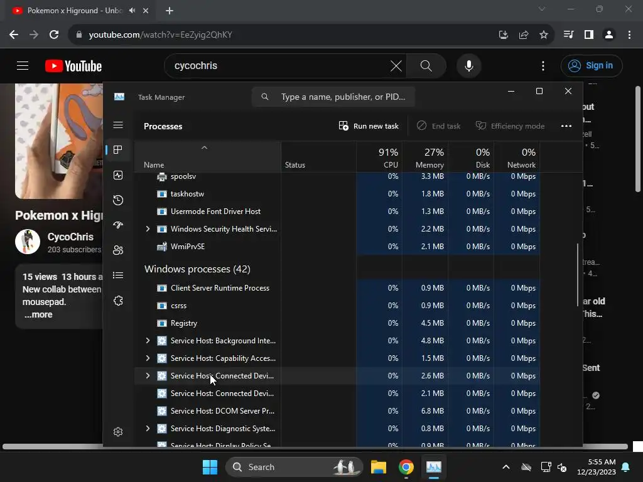The height and width of the screenshot is (482, 643).
Task: Click Efficiency mode button
Action: (x=510, y=126)
